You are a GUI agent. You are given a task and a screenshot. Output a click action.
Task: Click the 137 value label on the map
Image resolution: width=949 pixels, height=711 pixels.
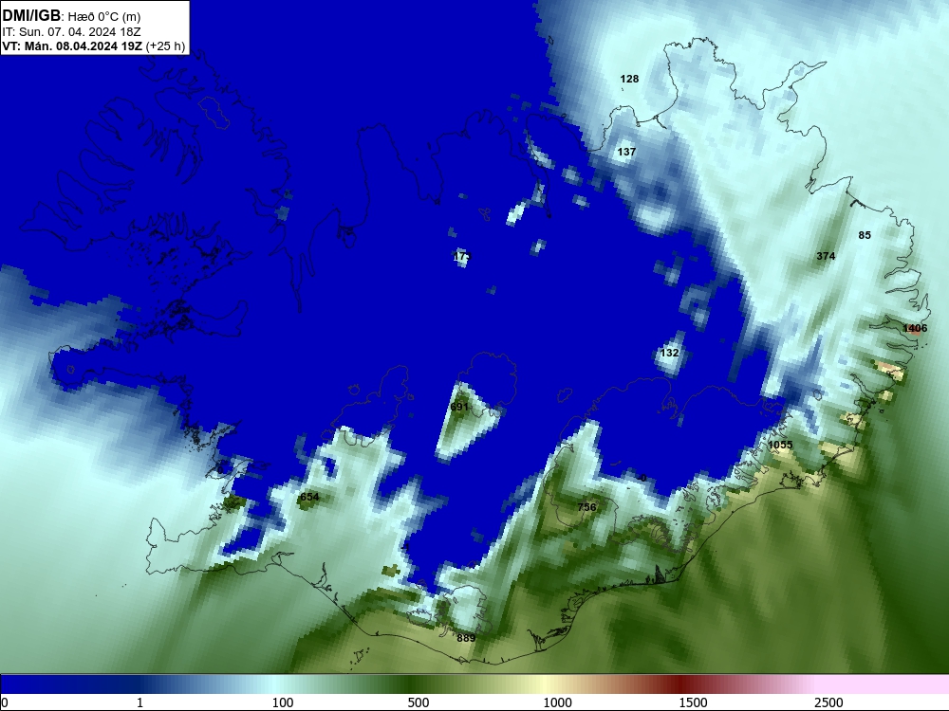tap(626, 152)
